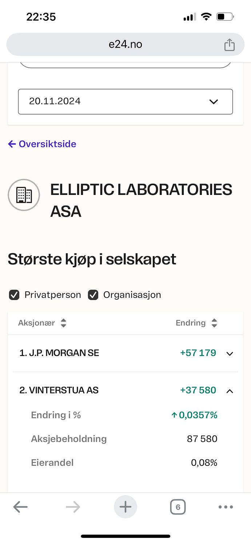Image resolution: width=251 pixels, height=543 pixels.
Task: Uncheck the Privatperson checkbox
Action: click(x=14, y=295)
